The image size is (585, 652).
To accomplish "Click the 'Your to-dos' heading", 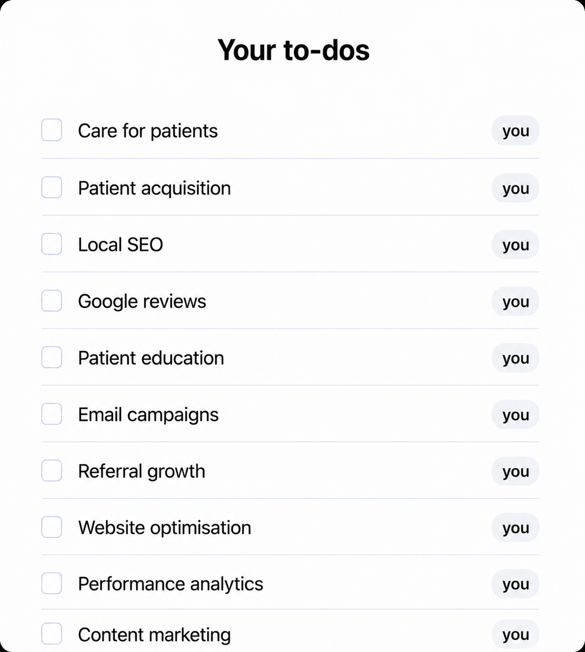I will (x=293, y=50).
